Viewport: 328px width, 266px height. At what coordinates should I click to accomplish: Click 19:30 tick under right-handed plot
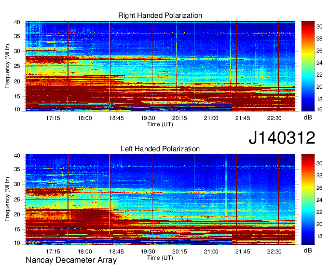pyautogui.click(x=148, y=118)
